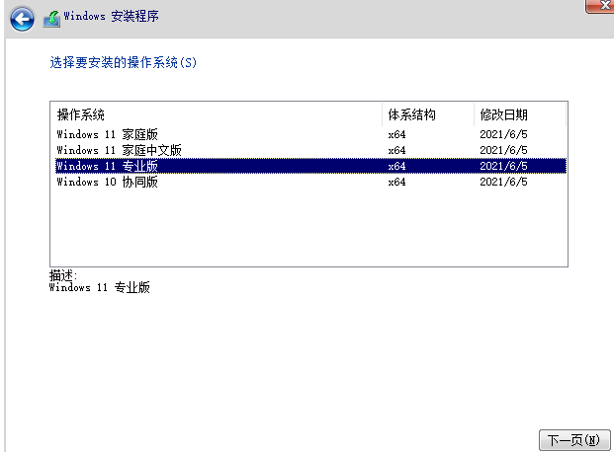Click 2021/6/5 in the Windows 10 协同版 row
This screenshot has width=614, height=452.
(503, 182)
